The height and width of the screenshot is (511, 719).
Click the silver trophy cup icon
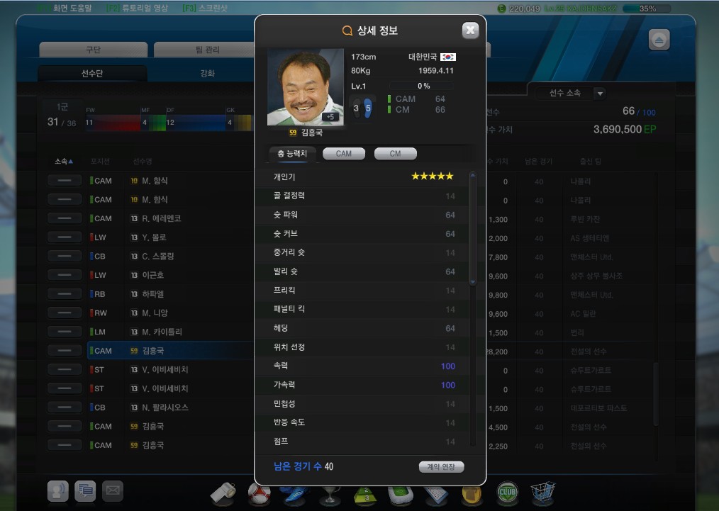(x=330, y=495)
